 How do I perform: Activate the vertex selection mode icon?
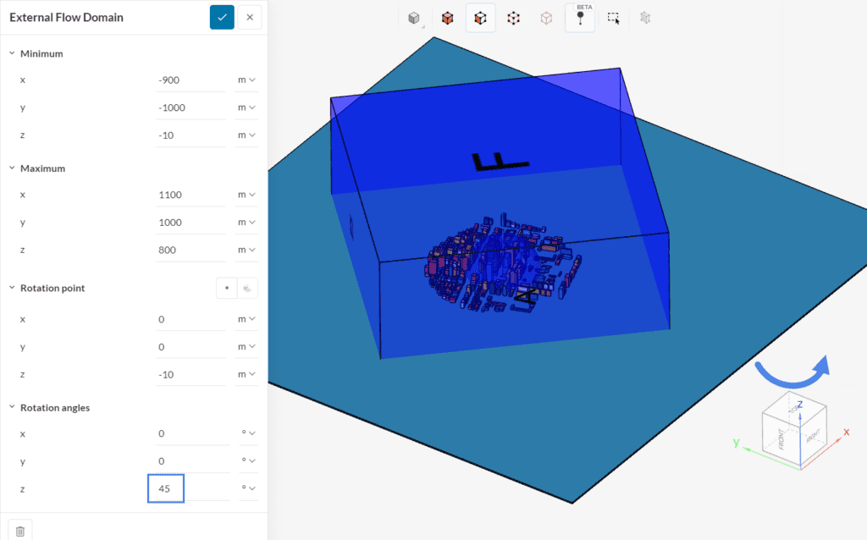pyautogui.click(x=513, y=17)
